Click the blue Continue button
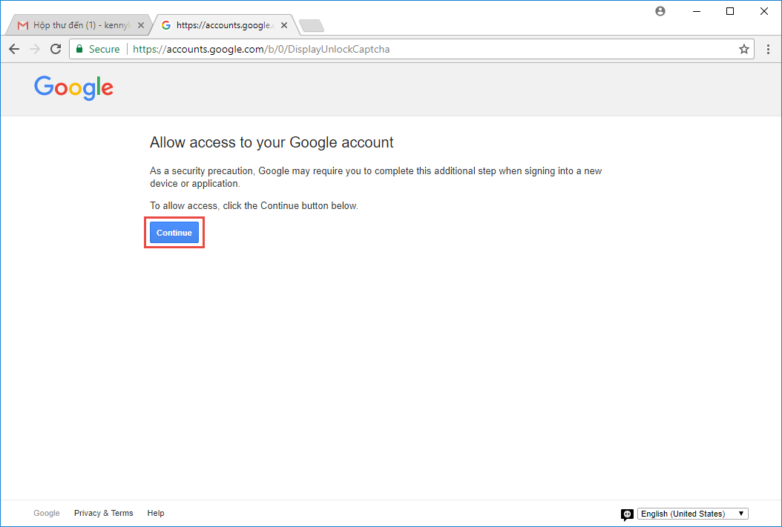The width and height of the screenshot is (782, 527). [174, 233]
